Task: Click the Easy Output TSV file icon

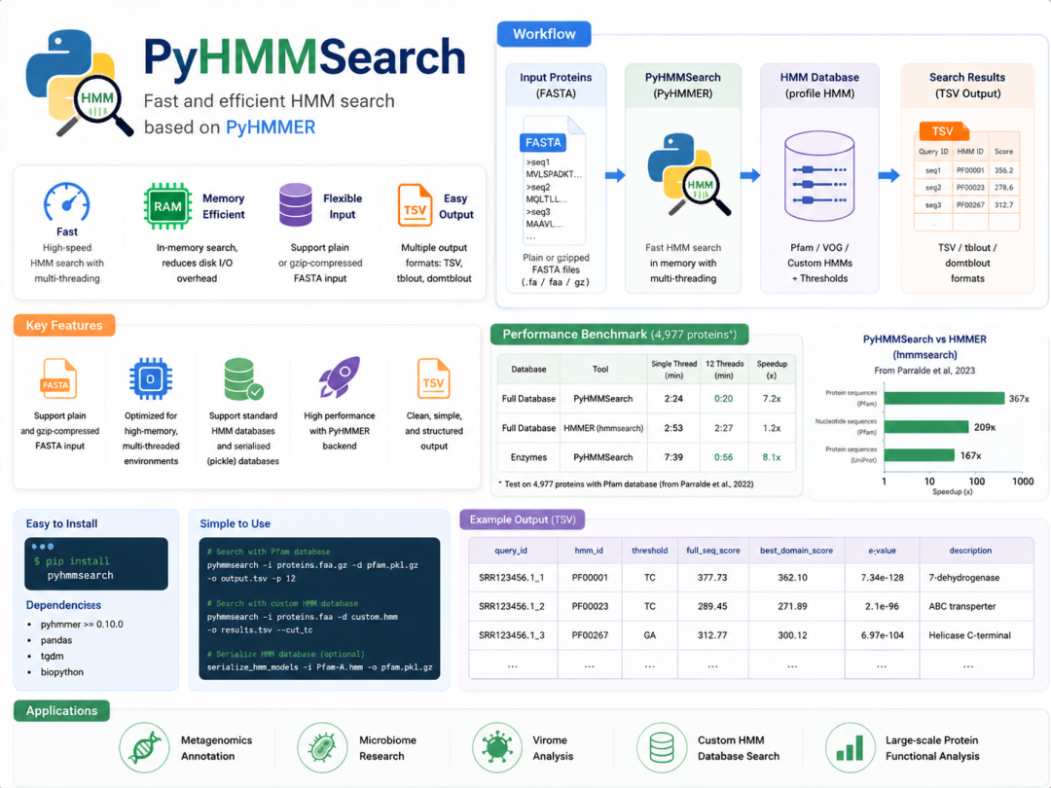Action: pos(415,205)
